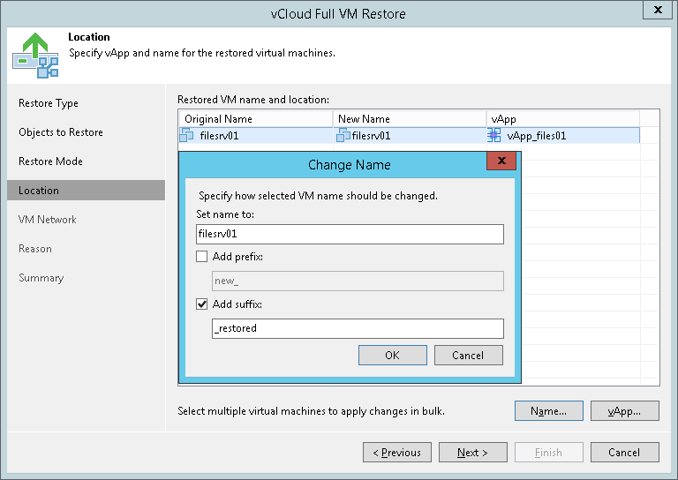Click the Set name to text field
The image size is (678, 480).
(x=349, y=234)
